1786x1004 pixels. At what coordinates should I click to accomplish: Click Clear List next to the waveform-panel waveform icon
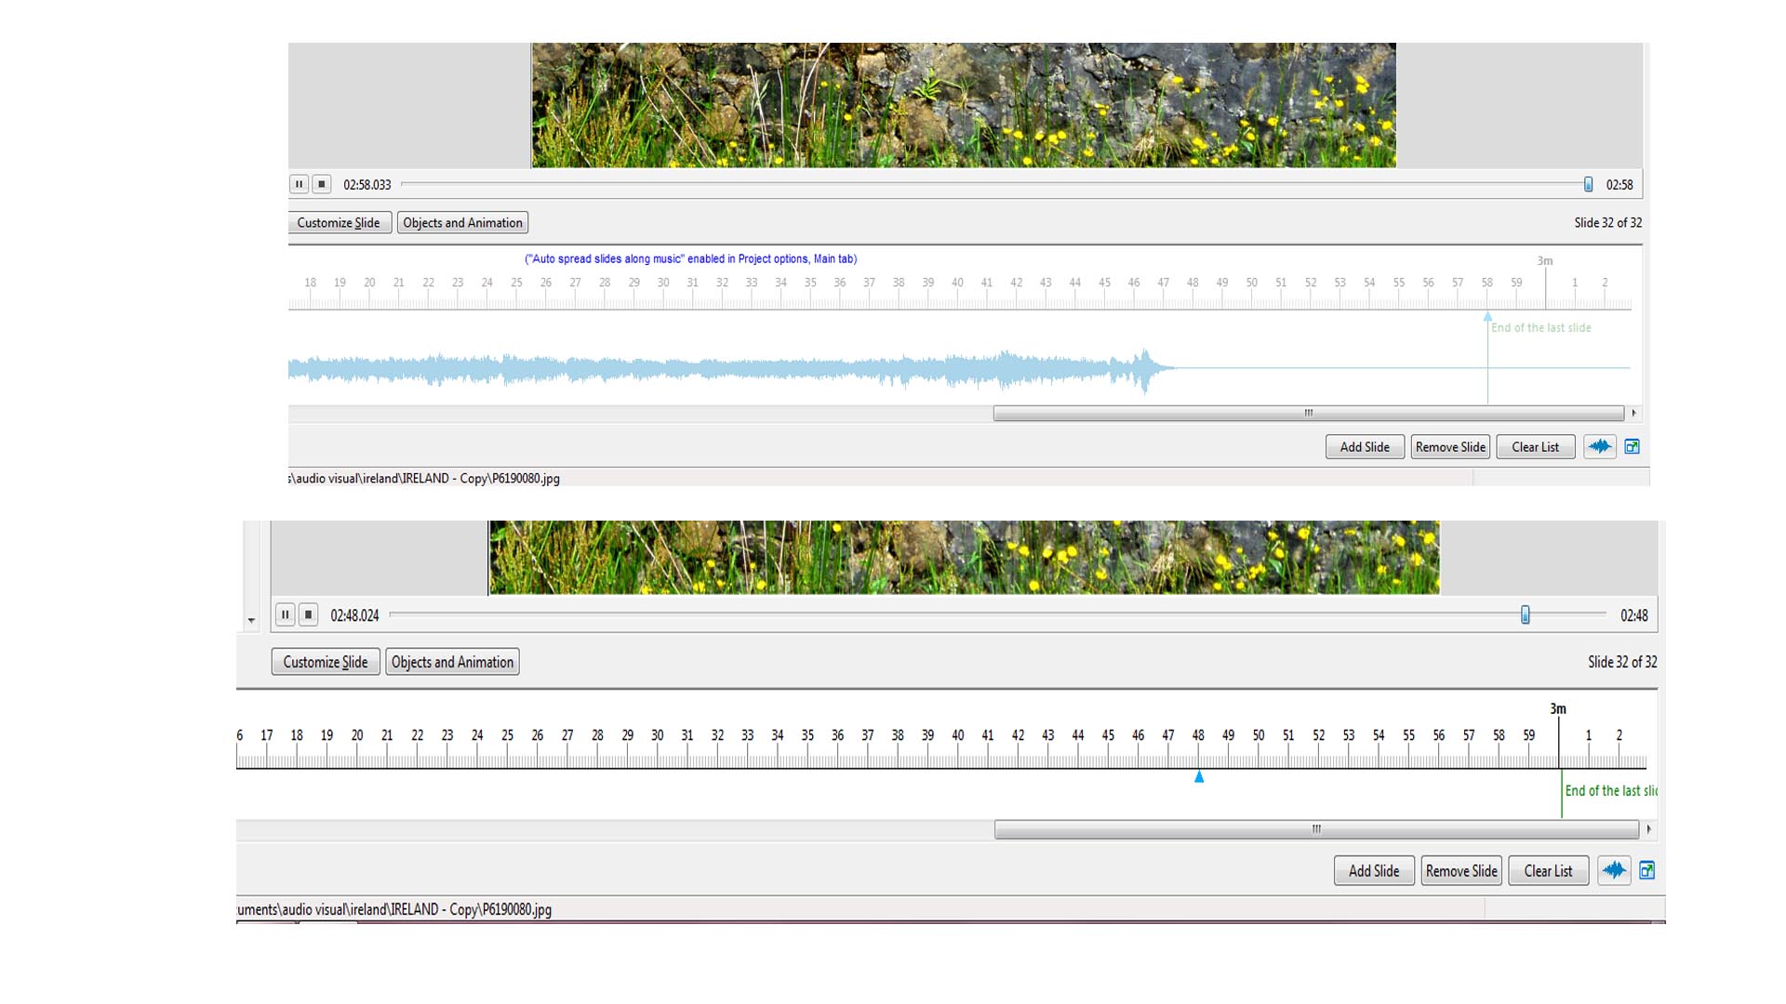pos(1535,447)
